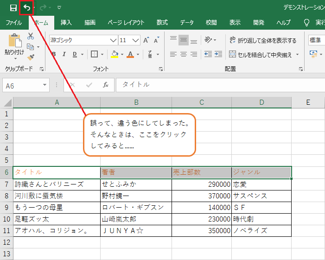Switch to the 開発 tab

coord(259,22)
